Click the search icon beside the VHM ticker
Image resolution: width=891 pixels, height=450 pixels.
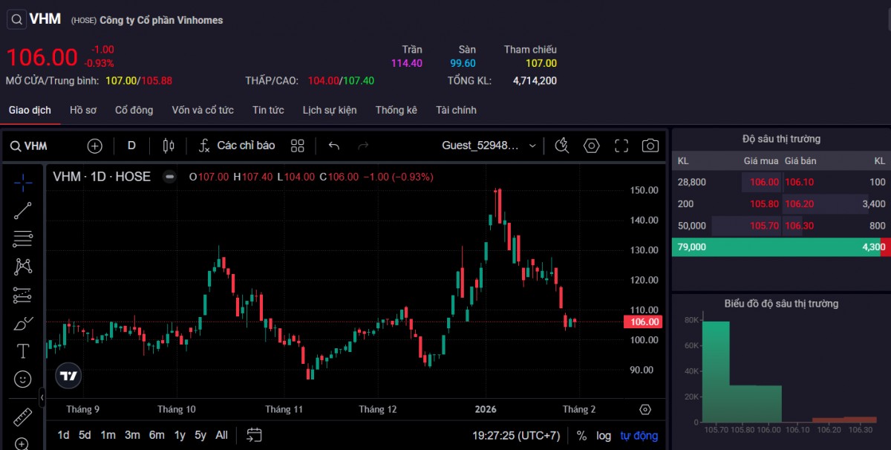(16, 19)
